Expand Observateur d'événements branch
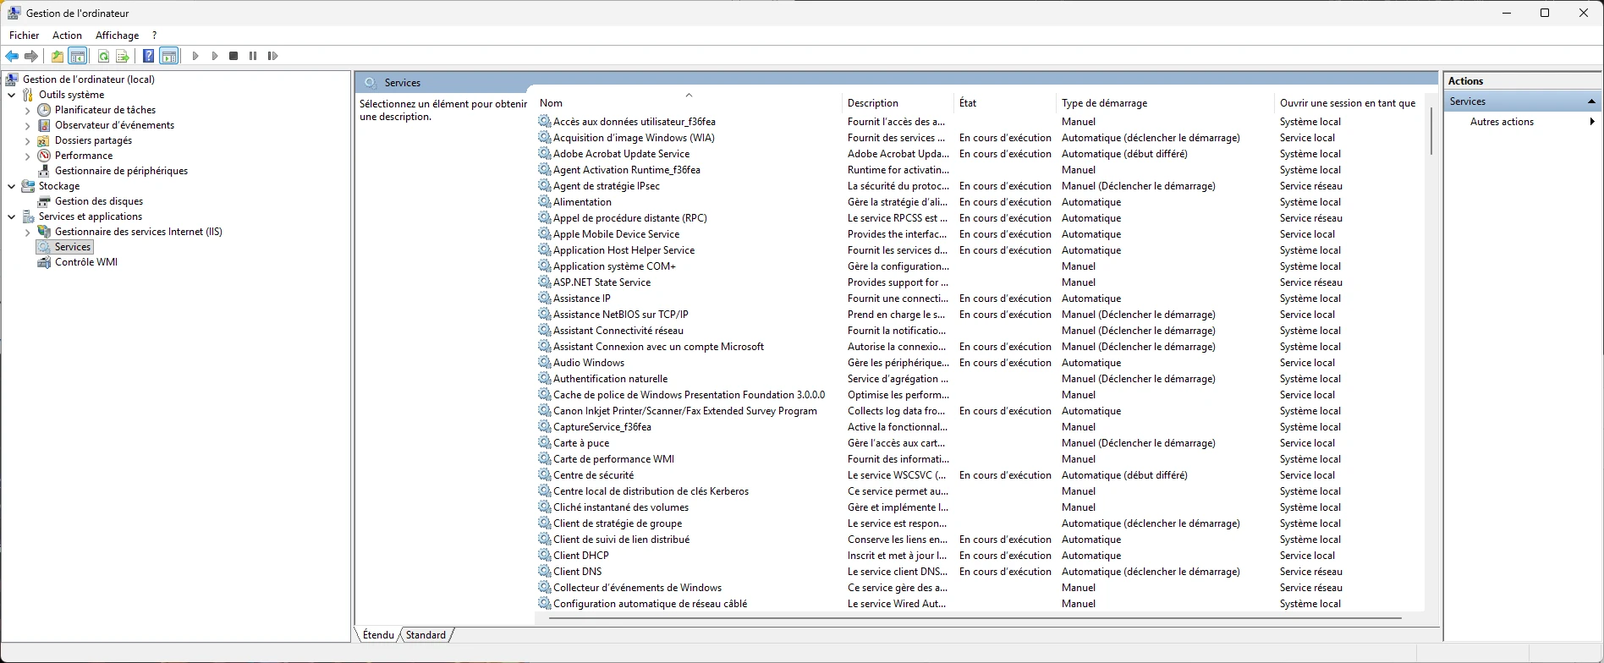The height and width of the screenshot is (663, 1604). [x=28, y=125]
